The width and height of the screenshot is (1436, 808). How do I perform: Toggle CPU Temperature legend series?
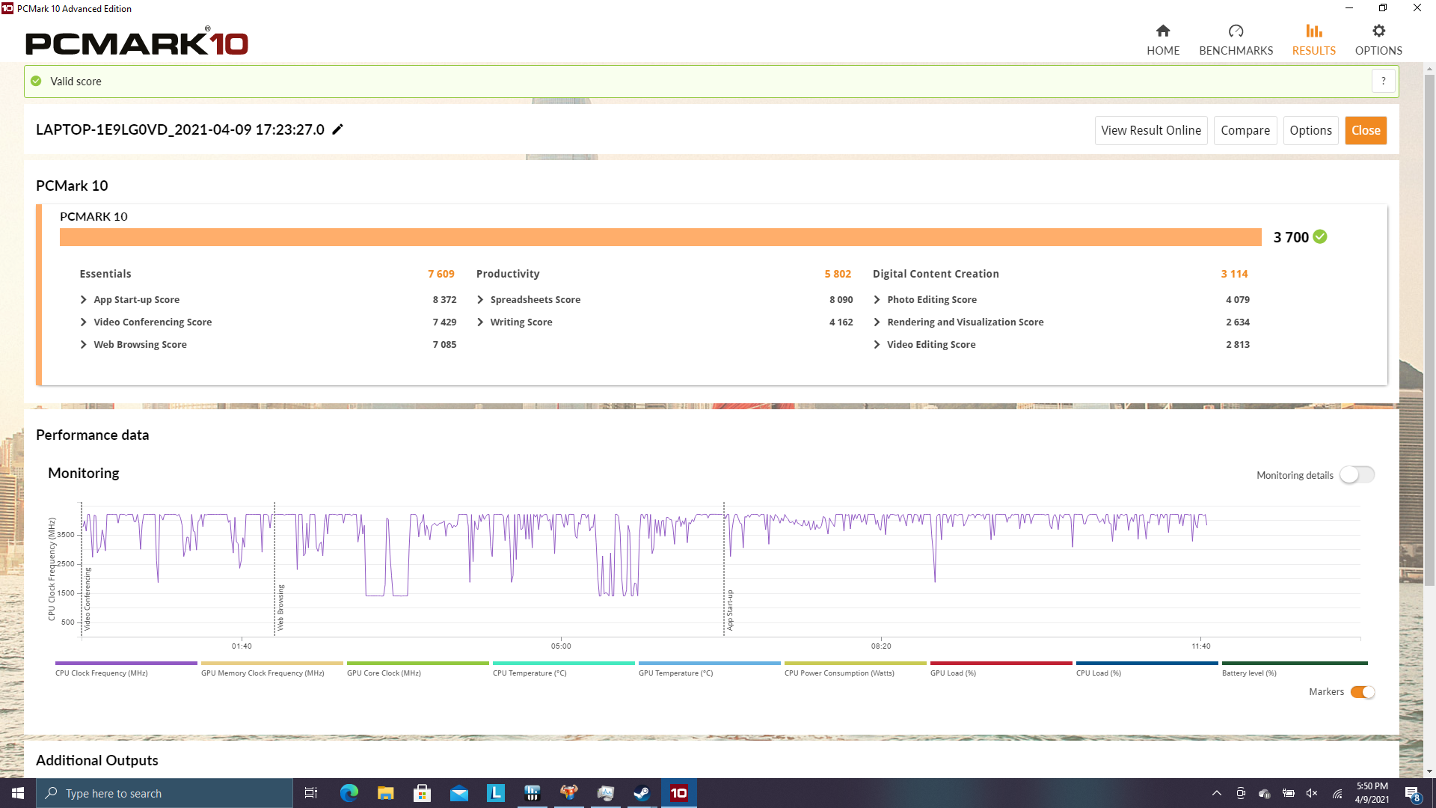coord(563,668)
